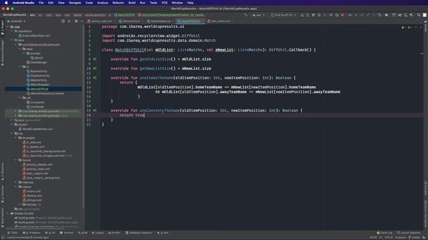
Task: Collapse the data package folder
Action: coord(20,49)
